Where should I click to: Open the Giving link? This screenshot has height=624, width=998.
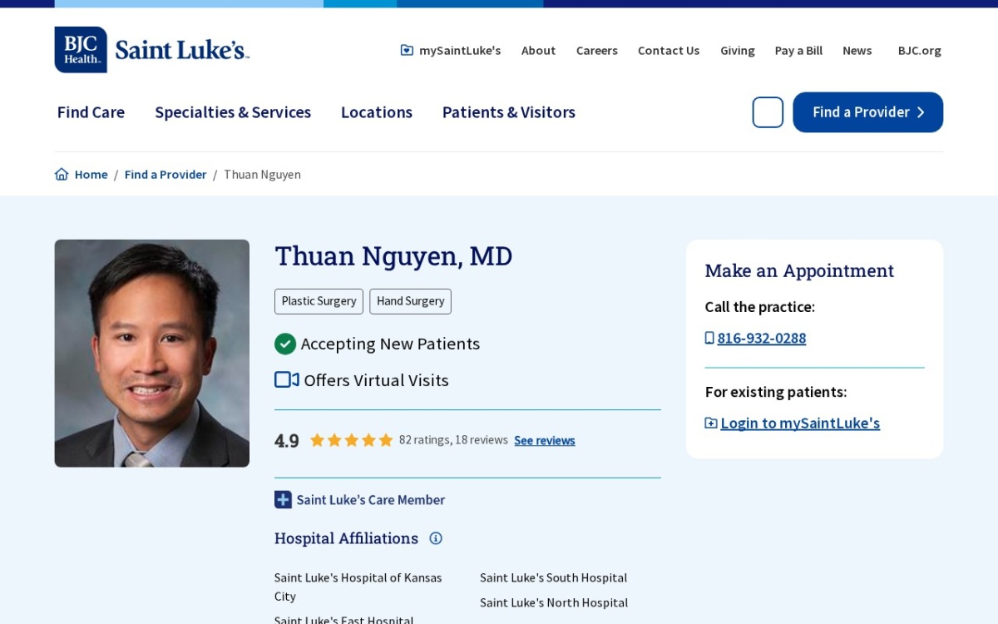(x=738, y=50)
